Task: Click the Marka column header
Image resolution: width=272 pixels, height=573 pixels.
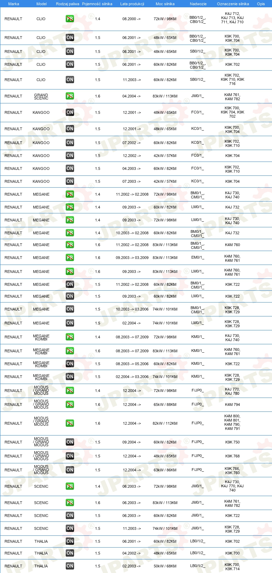Action: (x=14, y=4)
